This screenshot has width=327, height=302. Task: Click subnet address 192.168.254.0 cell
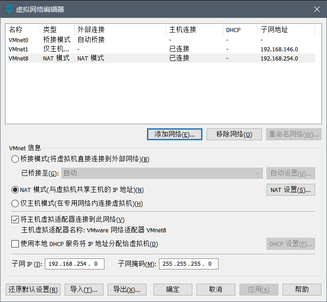click(279, 59)
